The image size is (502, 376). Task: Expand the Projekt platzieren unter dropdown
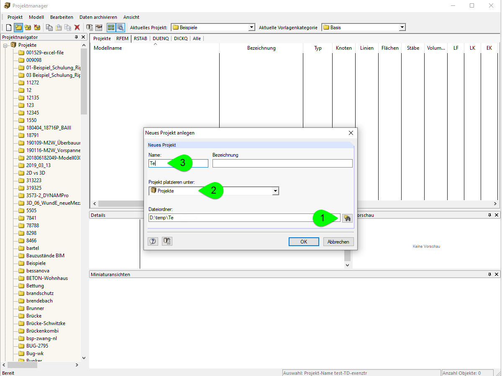[x=275, y=191]
